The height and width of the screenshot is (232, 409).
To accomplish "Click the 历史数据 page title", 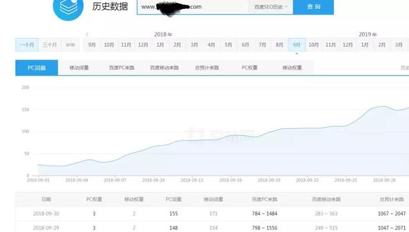I will [x=110, y=6].
